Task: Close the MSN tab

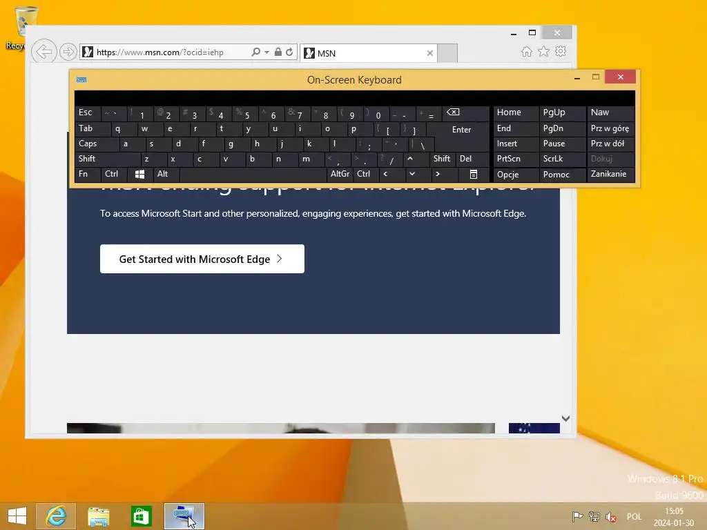Action: [429, 53]
